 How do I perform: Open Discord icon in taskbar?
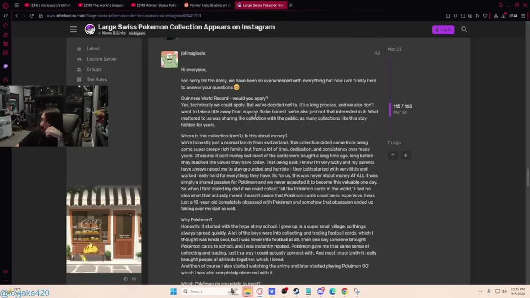pyautogui.click(x=320, y=291)
